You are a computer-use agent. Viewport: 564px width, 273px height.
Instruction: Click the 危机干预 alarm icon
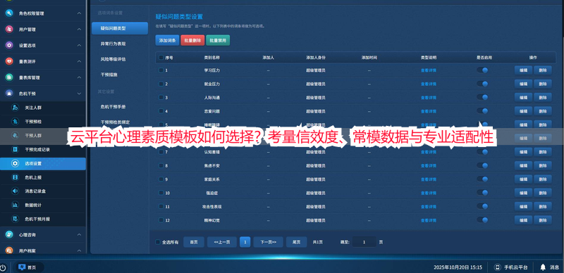pyautogui.click(x=9, y=94)
